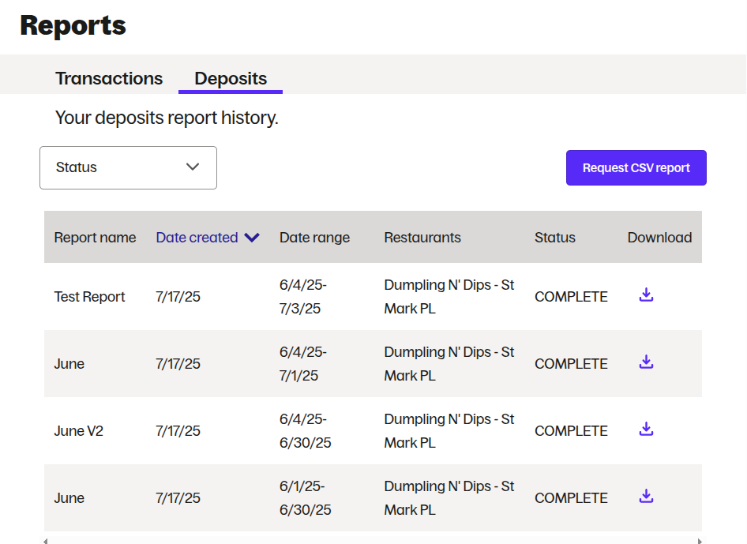Download June report with range 6/4/25-7/1/25

(646, 362)
